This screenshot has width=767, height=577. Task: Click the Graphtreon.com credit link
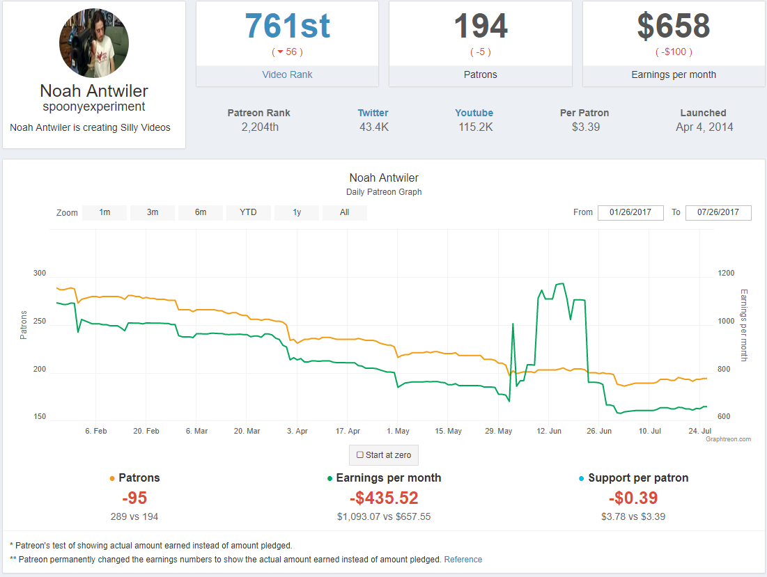click(x=728, y=439)
